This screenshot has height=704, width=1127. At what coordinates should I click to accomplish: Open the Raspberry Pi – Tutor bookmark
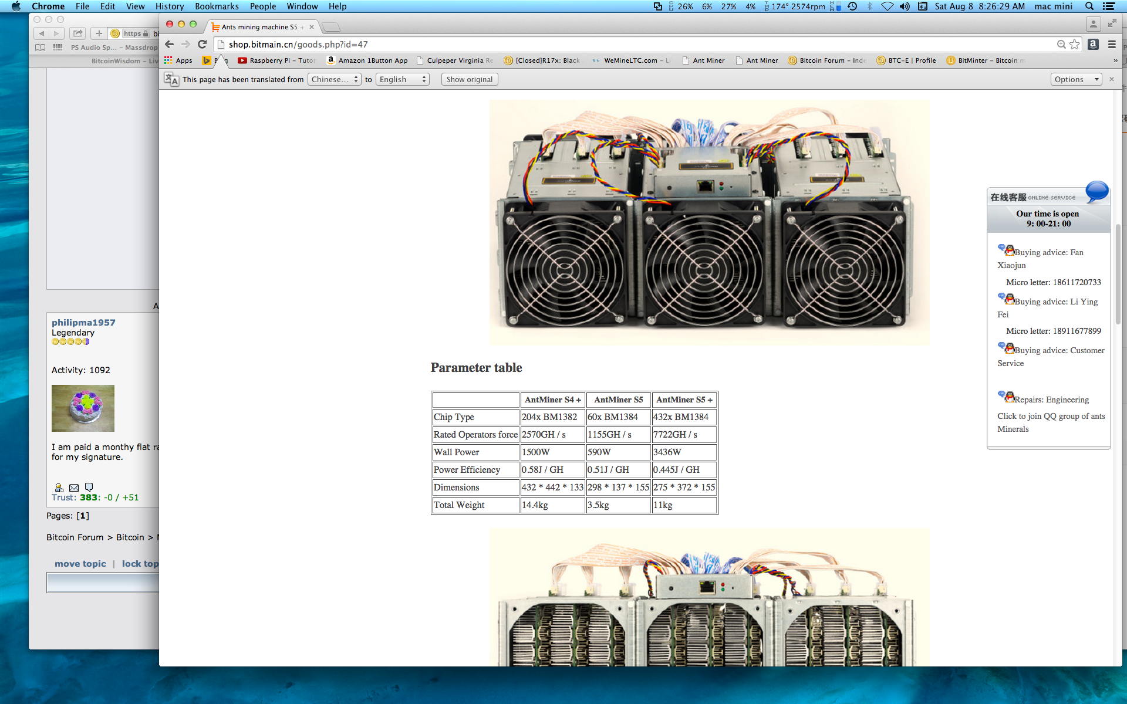276,60
